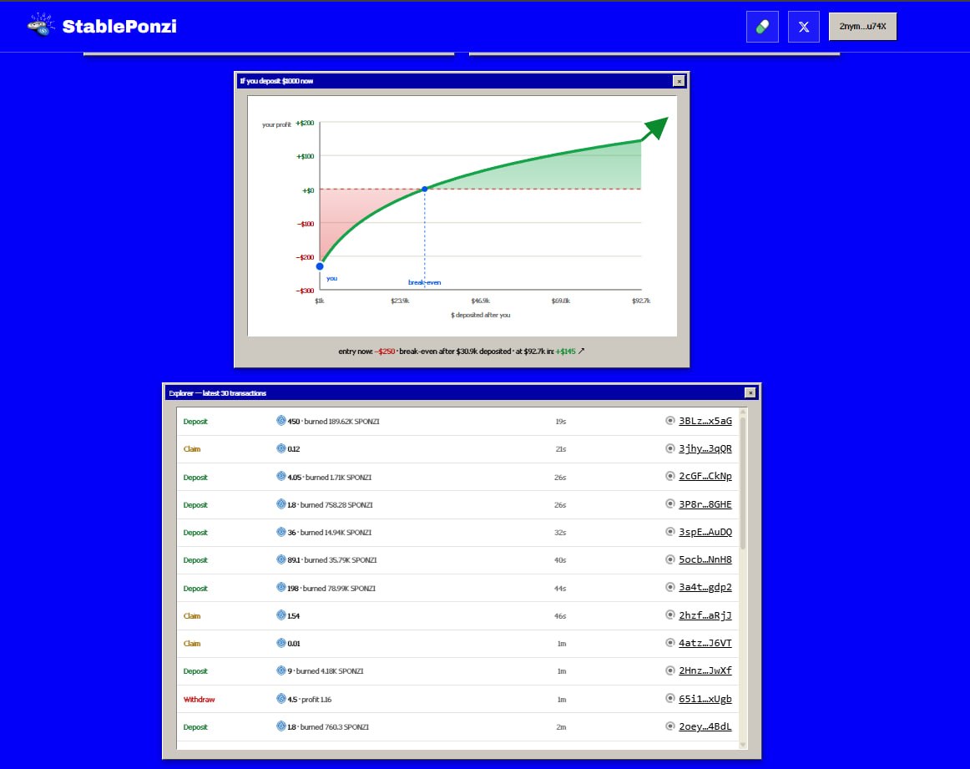Click the green arrow head on the chart
Image resolution: width=970 pixels, height=769 pixels.
(656, 128)
